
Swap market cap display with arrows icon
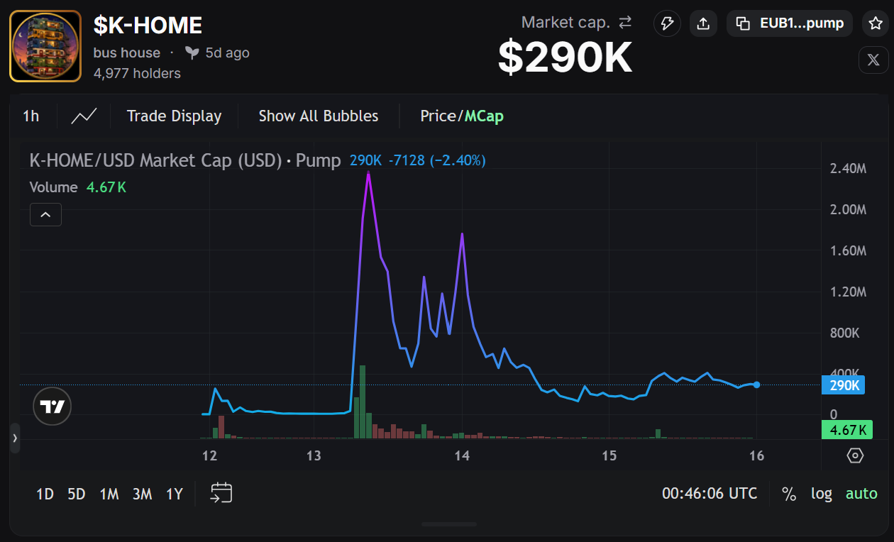click(x=625, y=23)
